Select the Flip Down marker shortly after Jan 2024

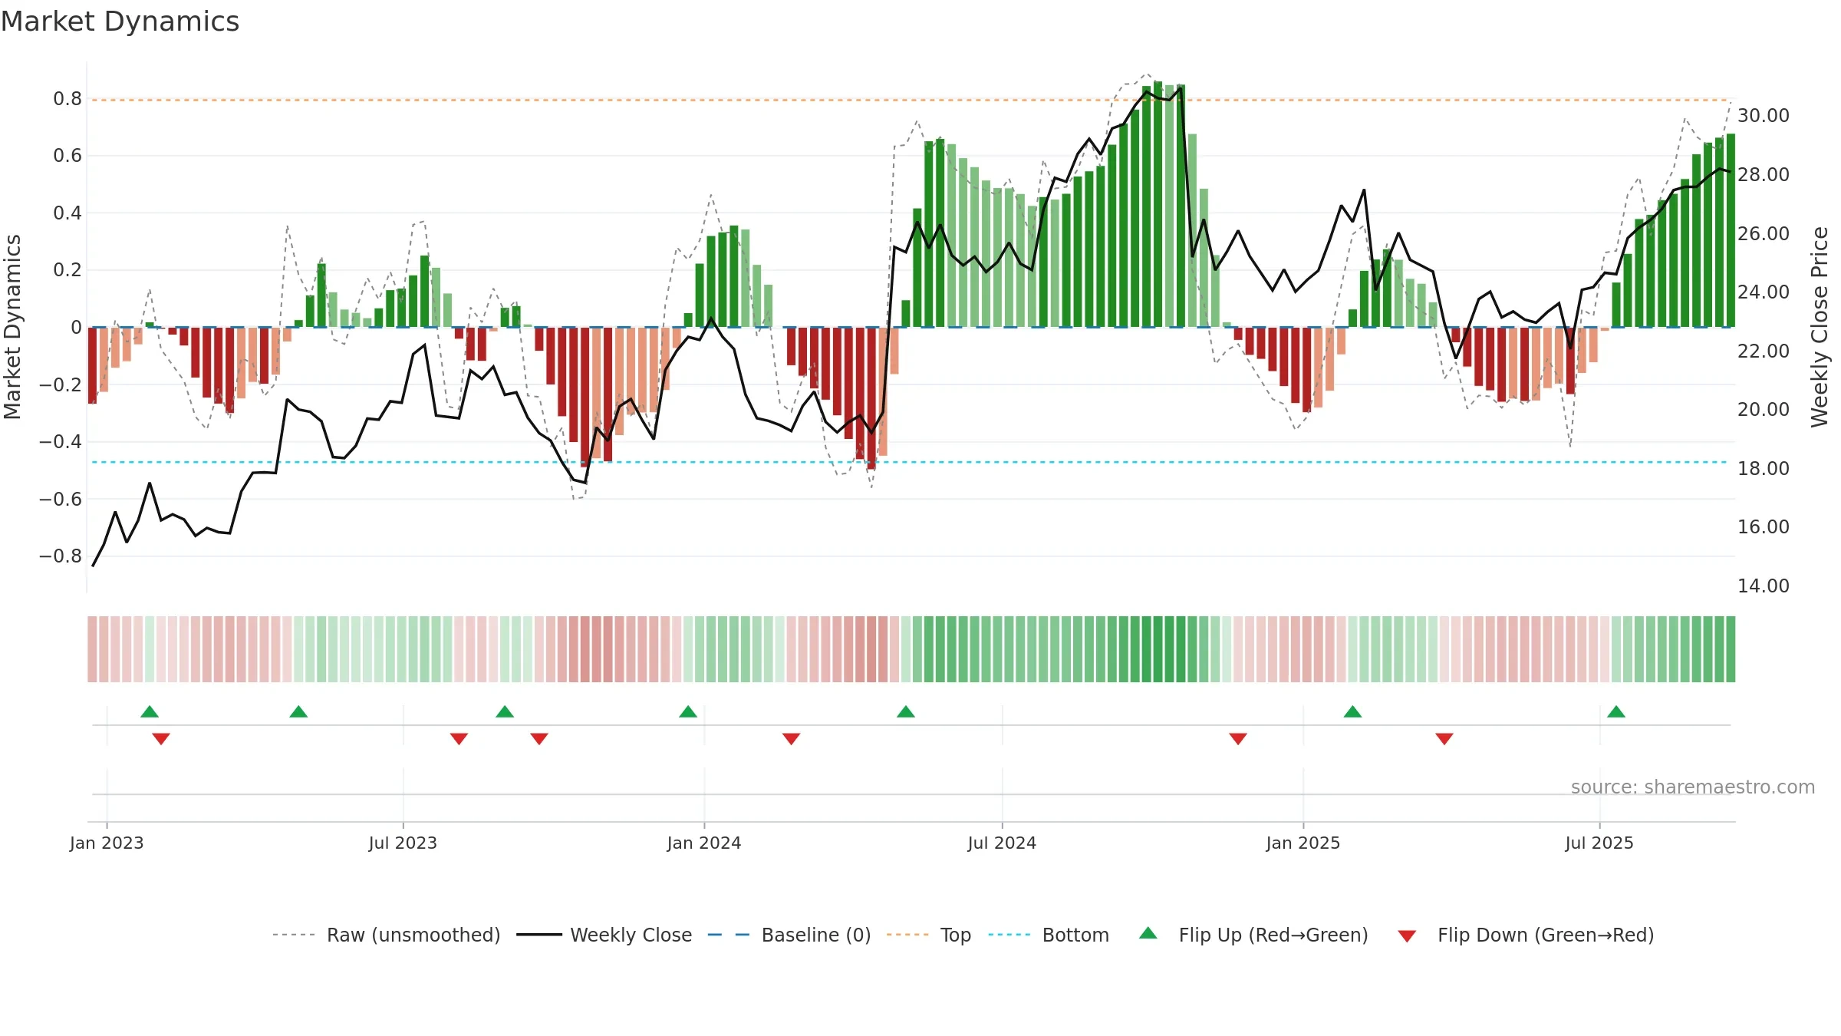tap(792, 738)
